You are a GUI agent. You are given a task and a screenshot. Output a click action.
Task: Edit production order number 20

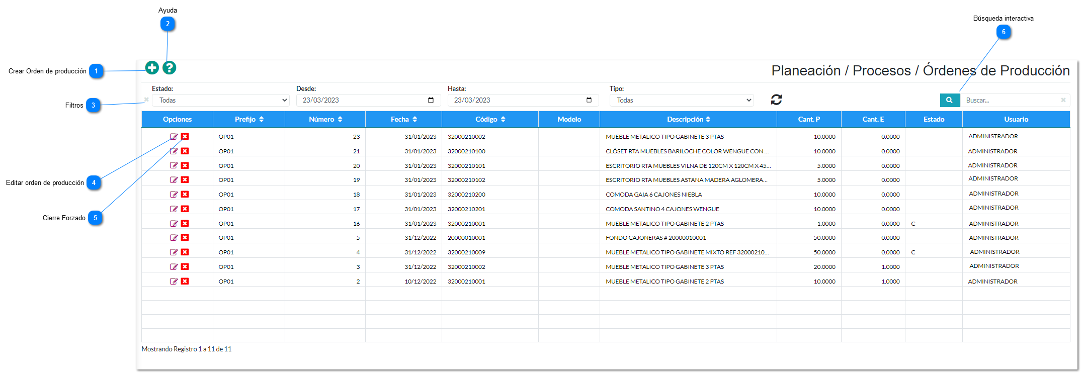[174, 165]
